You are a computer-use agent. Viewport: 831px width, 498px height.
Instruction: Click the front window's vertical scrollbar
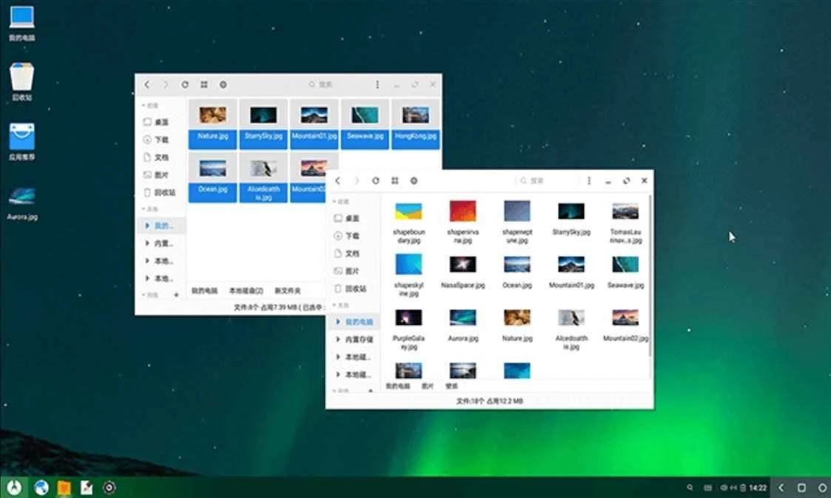point(650,281)
